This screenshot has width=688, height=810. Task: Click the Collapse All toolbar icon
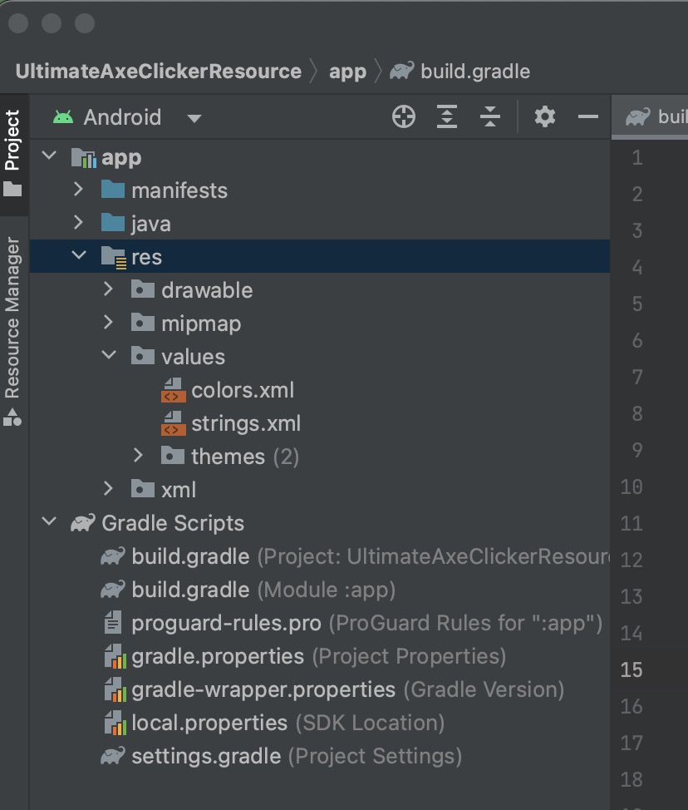(489, 116)
